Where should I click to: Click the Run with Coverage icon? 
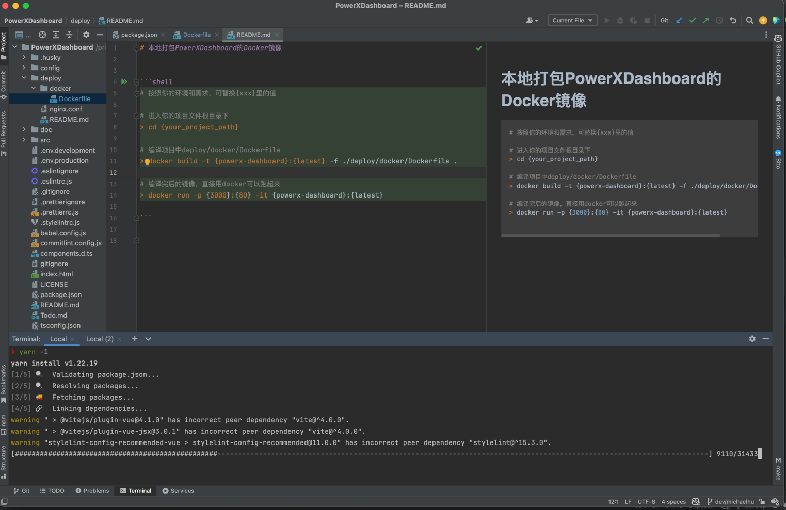point(634,20)
